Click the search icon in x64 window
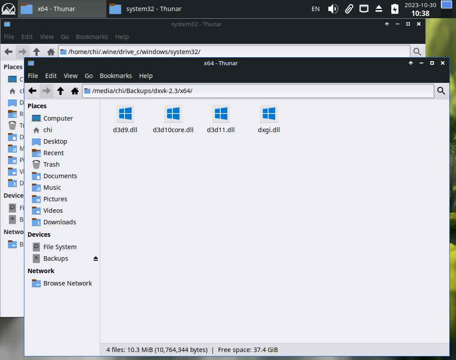Viewport: 456px width, 360px height. tap(441, 91)
